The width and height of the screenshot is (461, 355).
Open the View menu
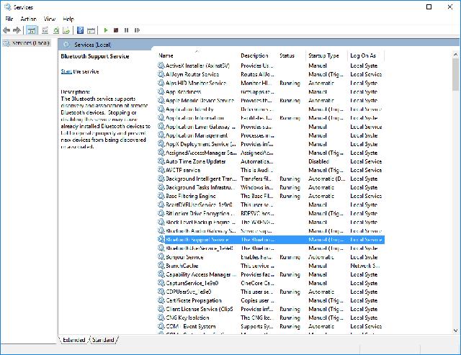coord(50,19)
